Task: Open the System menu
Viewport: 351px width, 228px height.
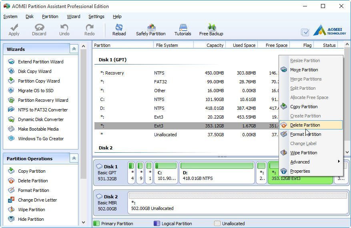Action: point(10,16)
